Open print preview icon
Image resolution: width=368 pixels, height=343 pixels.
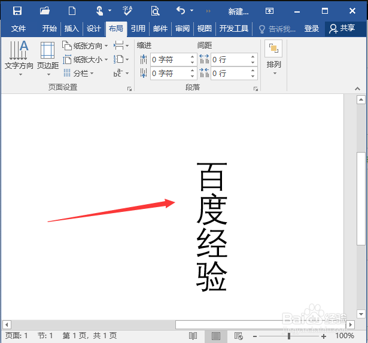pyautogui.click(x=155, y=11)
